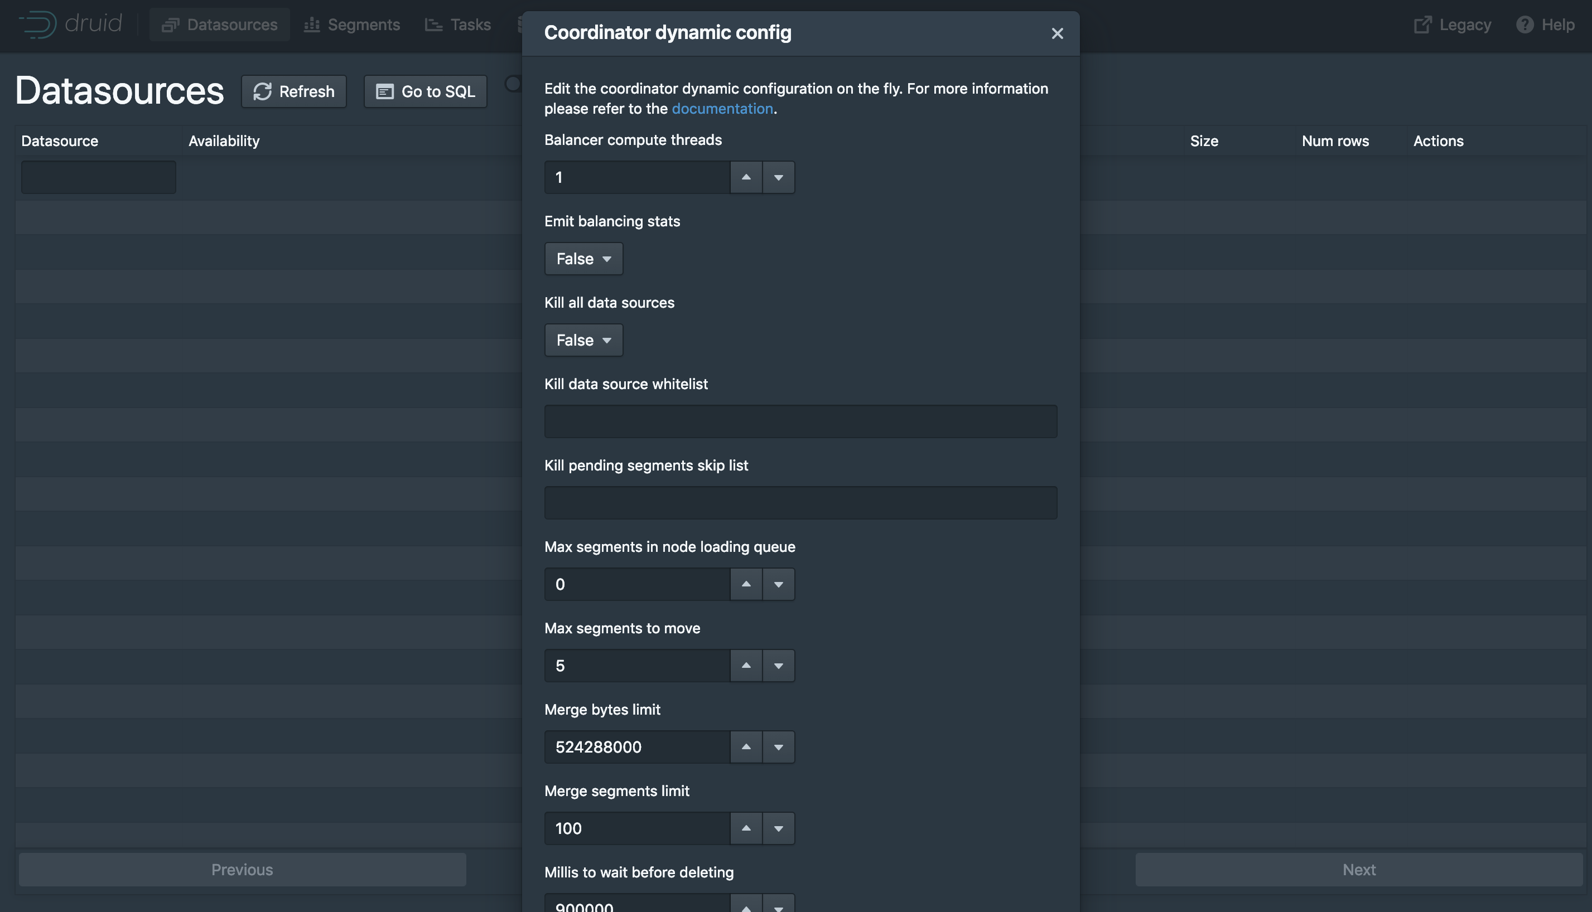
Task: Increment Balancer compute threads value
Action: coord(746,177)
